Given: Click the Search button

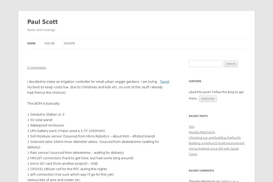Looking at the screenshot, I should (231, 64).
